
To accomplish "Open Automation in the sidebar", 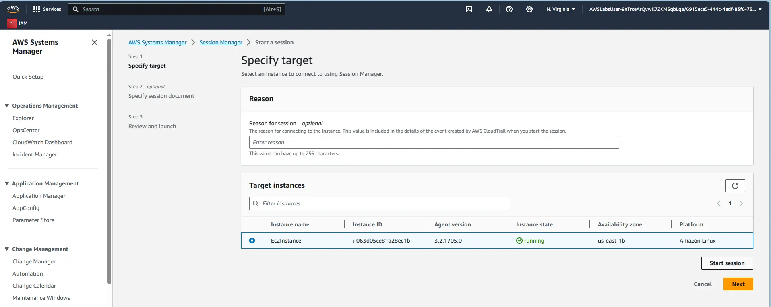I will point(28,274).
